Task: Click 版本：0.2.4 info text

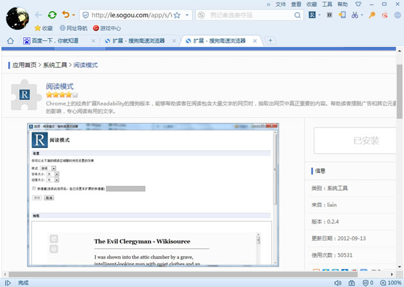Action: [325, 222]
